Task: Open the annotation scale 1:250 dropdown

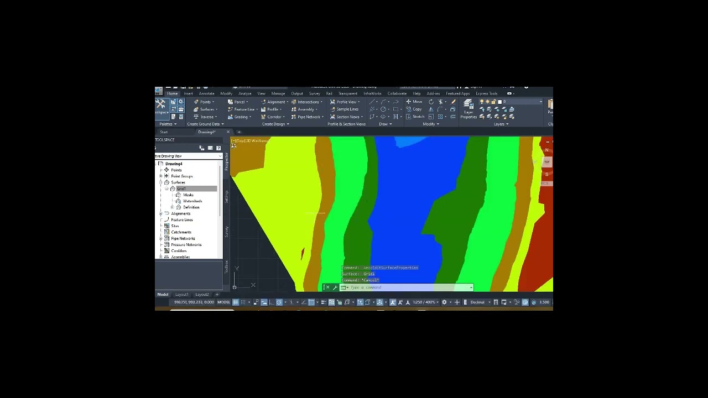Action: pyautogui.click(x=426, y=302)
